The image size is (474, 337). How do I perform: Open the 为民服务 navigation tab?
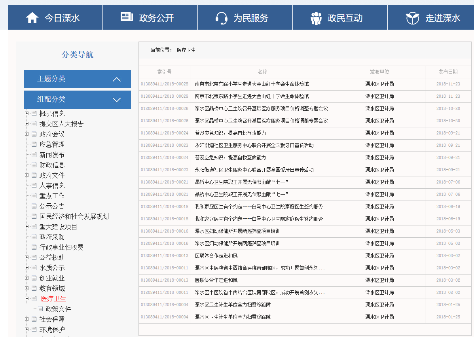pyautogui.click(x=250, y=18)
